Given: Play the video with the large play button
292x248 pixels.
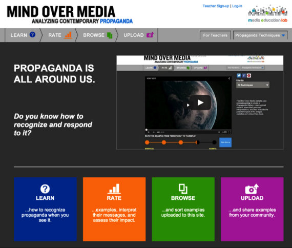Looking at the screenshot, I should click(200, 102).
